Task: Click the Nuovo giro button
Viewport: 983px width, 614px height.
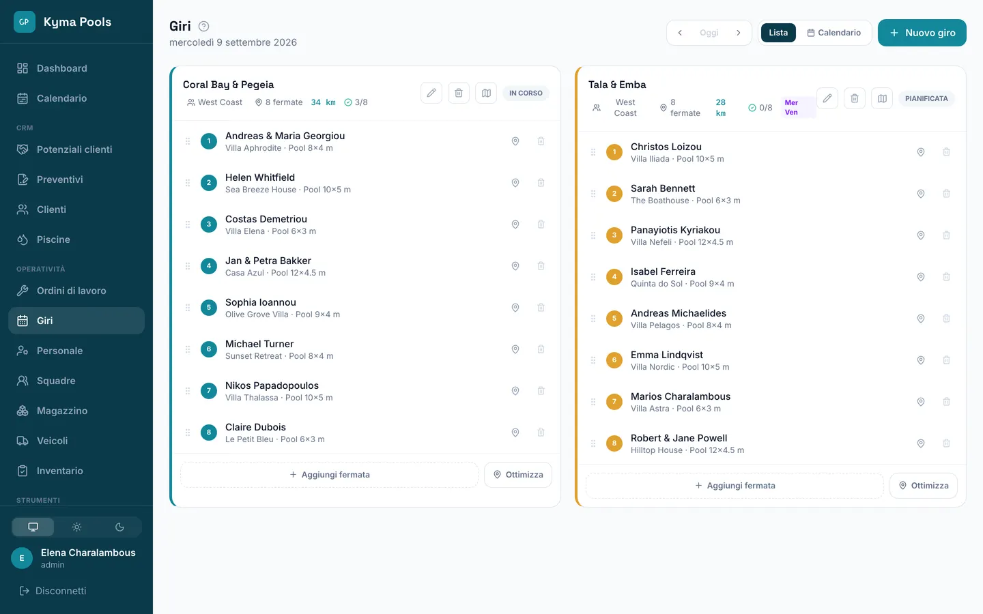Action: click(922, 33)
